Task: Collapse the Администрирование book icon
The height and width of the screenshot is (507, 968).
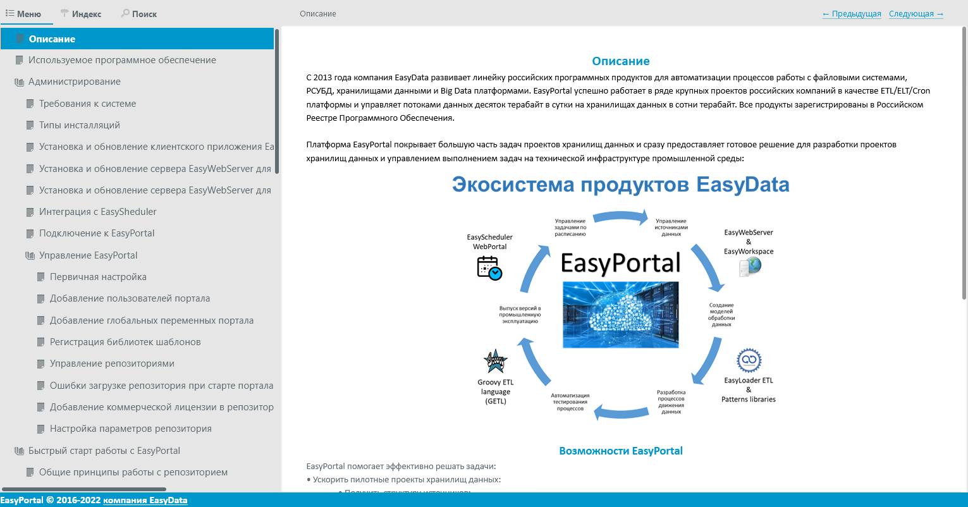Action: (x=19, y=82)
